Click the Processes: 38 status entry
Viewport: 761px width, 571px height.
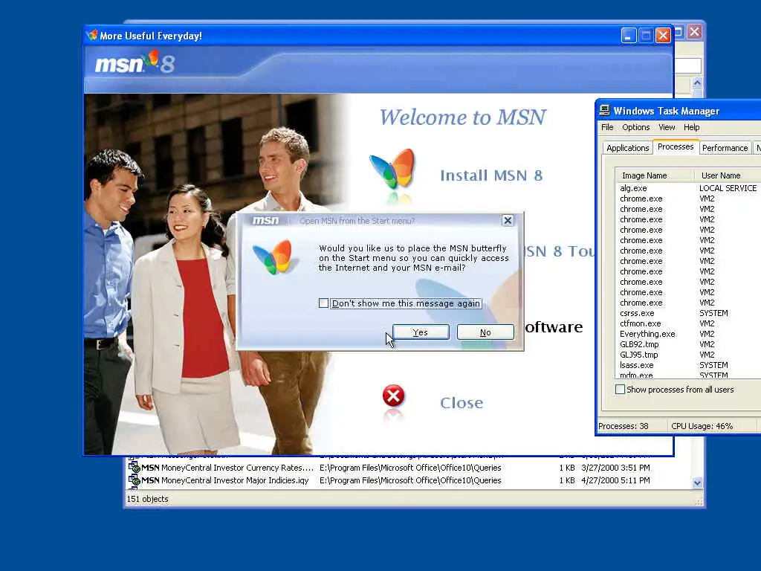[x=624, y=426]
